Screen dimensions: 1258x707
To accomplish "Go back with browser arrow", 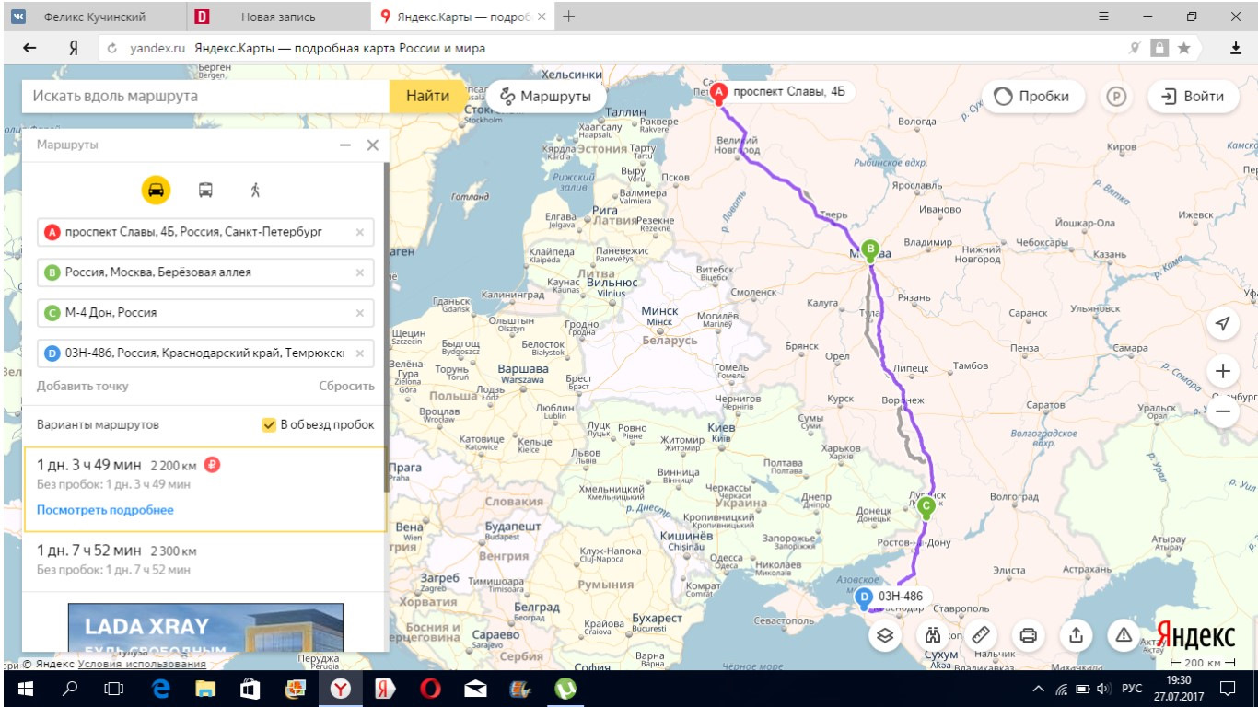I will (x=29, y=48).
